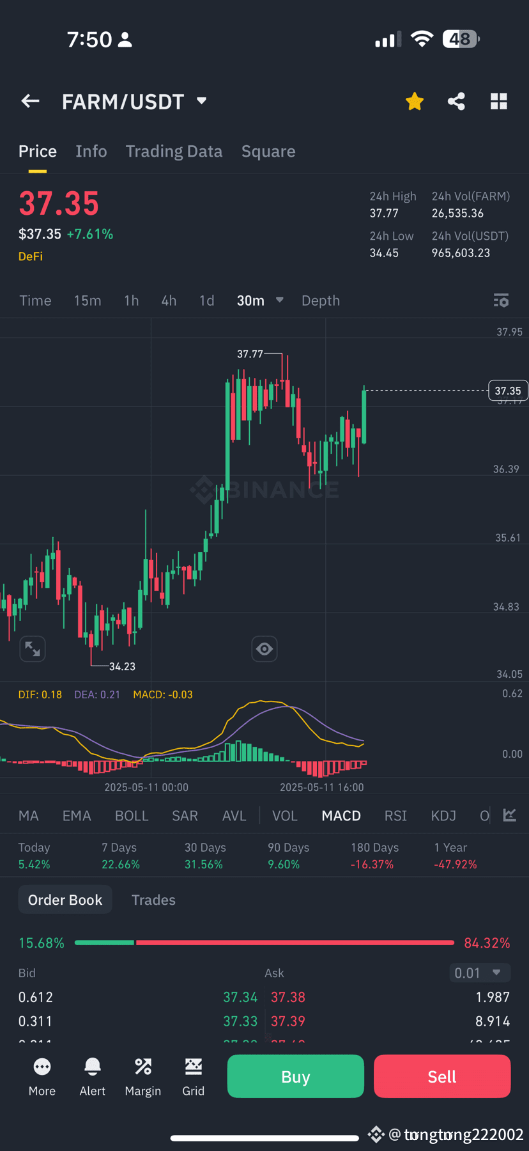This screenshot has height=1151, width=529.
Task: Select the 37.34 bid price
Action: click(240, 997)
